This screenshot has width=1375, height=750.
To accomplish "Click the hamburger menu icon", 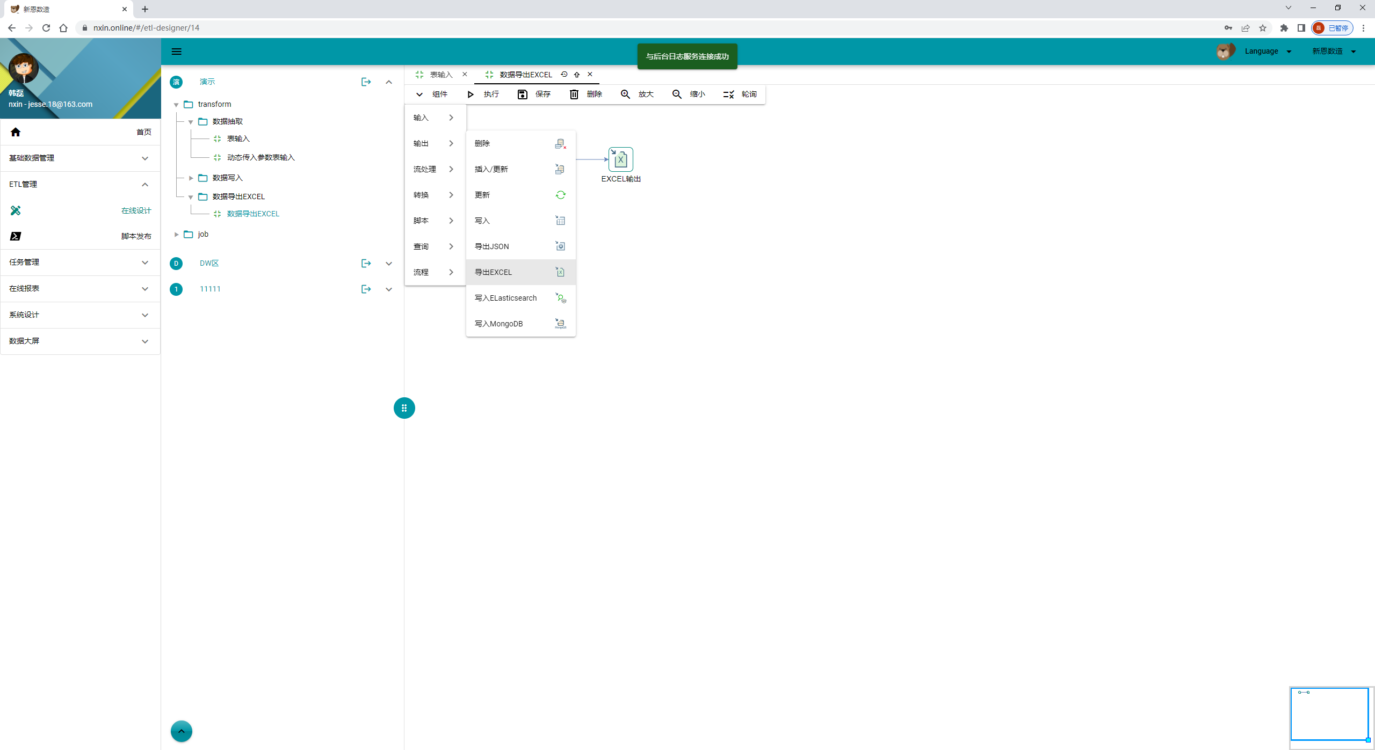I will [x=176, y=52].
